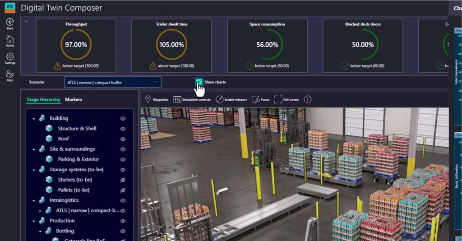Click the DTC app logo
Screen dimensions: 462x241
[x=10, y=8]
